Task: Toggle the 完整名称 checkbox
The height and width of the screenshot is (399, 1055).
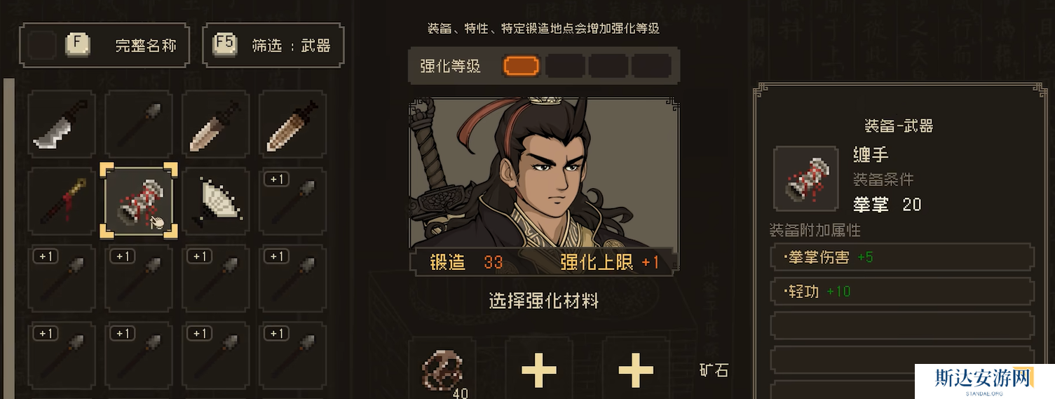Action: pos(42,46)
